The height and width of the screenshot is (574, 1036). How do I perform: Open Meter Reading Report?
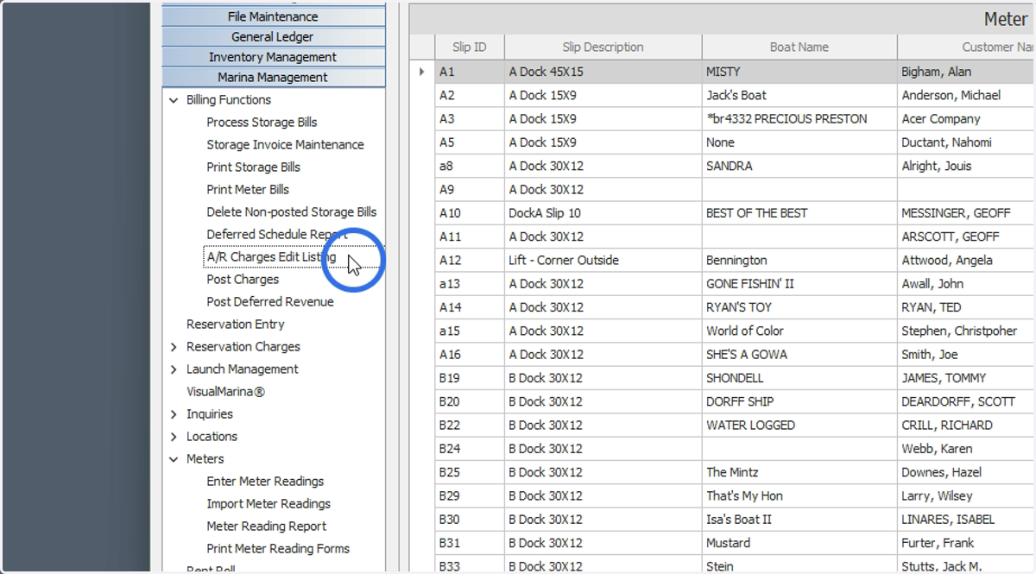click(x=266, y=527)
